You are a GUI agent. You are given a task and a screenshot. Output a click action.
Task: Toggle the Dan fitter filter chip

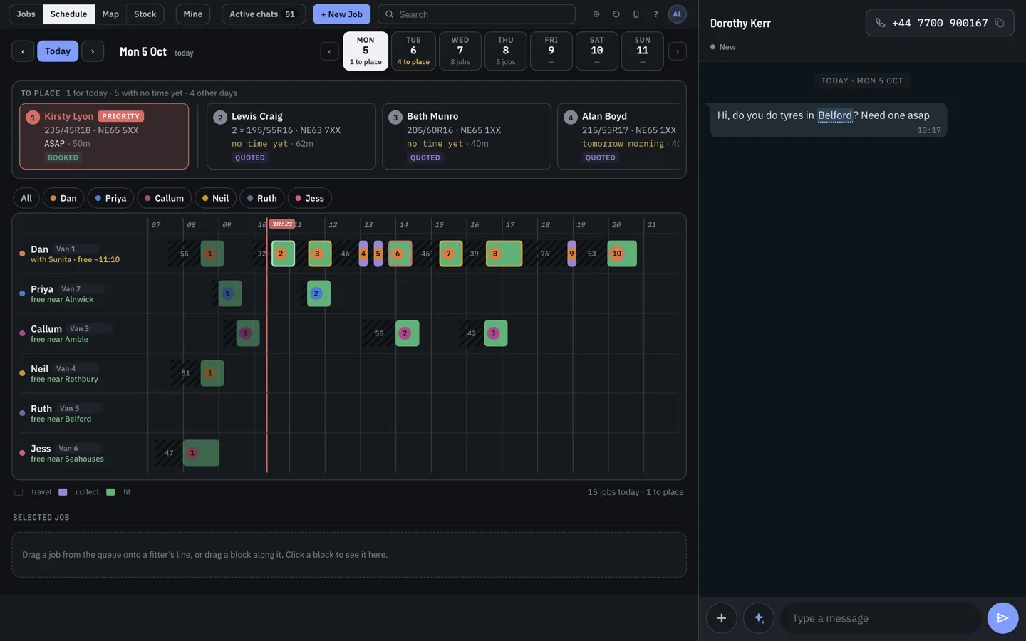63,198
